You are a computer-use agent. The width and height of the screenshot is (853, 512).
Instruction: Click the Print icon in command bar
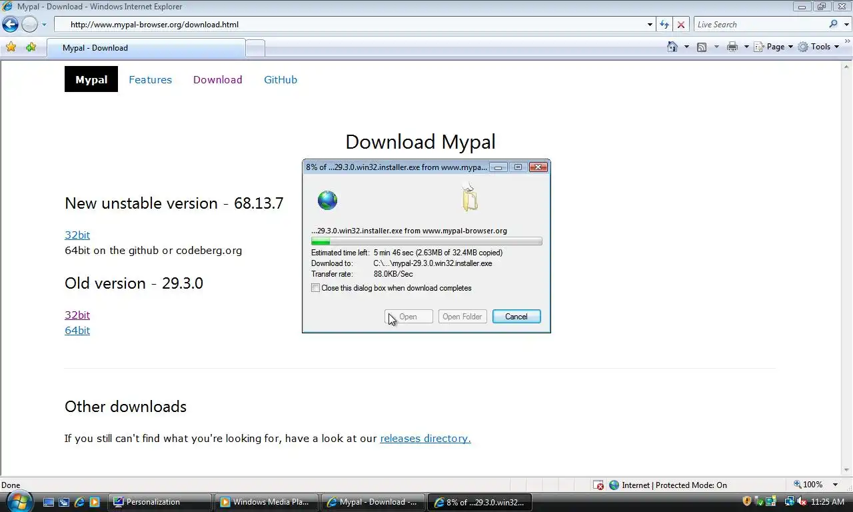click(x=732, y=47)
